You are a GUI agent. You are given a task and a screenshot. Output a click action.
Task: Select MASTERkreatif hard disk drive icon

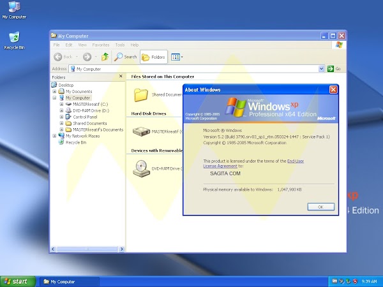tap(141, 131)
